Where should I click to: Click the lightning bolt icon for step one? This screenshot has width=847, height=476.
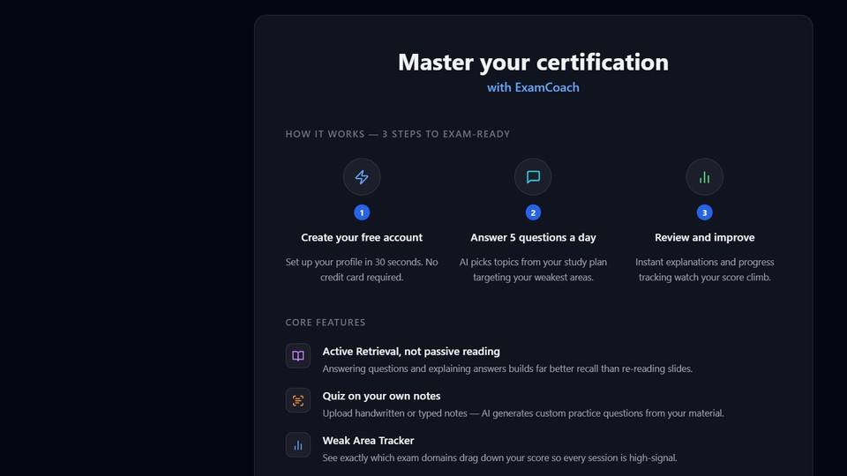point(362,177)
